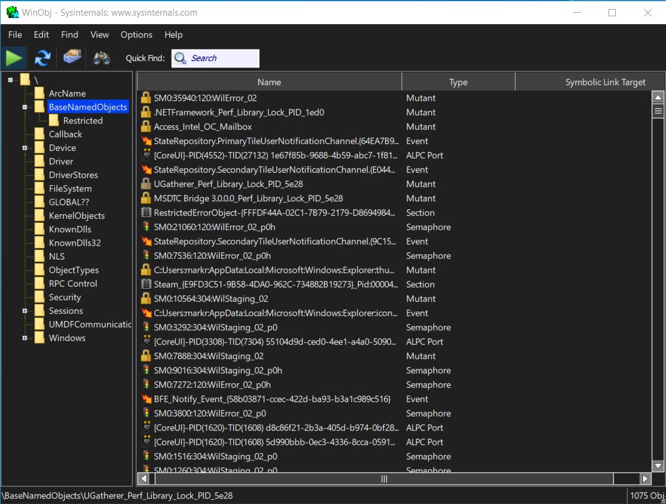The height and width of the screenshot is (504, 666).
Task: Expand the Sessions tree node
Action: (x=25, y=310)
